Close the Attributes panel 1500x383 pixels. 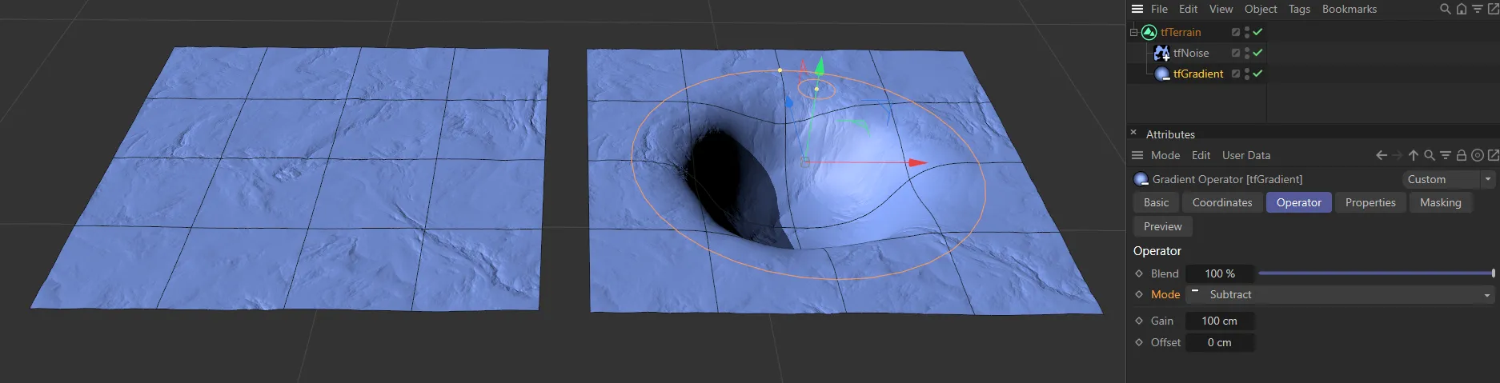click(1133, 133)
